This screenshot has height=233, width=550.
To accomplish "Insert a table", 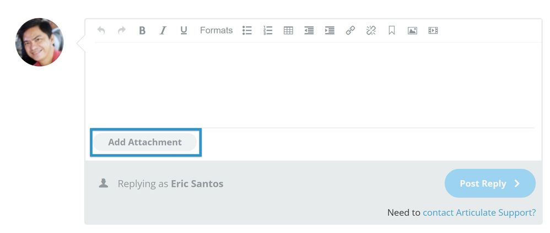I will click(288, 31).
